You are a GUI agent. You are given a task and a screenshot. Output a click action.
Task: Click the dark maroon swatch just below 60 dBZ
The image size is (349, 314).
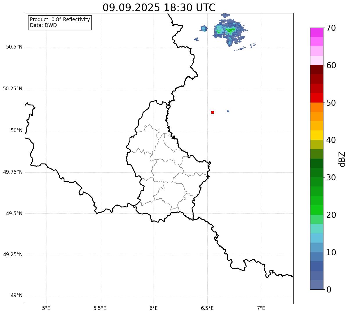pos(316,70)
